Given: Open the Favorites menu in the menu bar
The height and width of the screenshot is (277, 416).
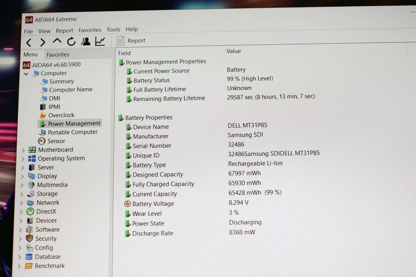Looking at the screenshot, I should [90, 30].
